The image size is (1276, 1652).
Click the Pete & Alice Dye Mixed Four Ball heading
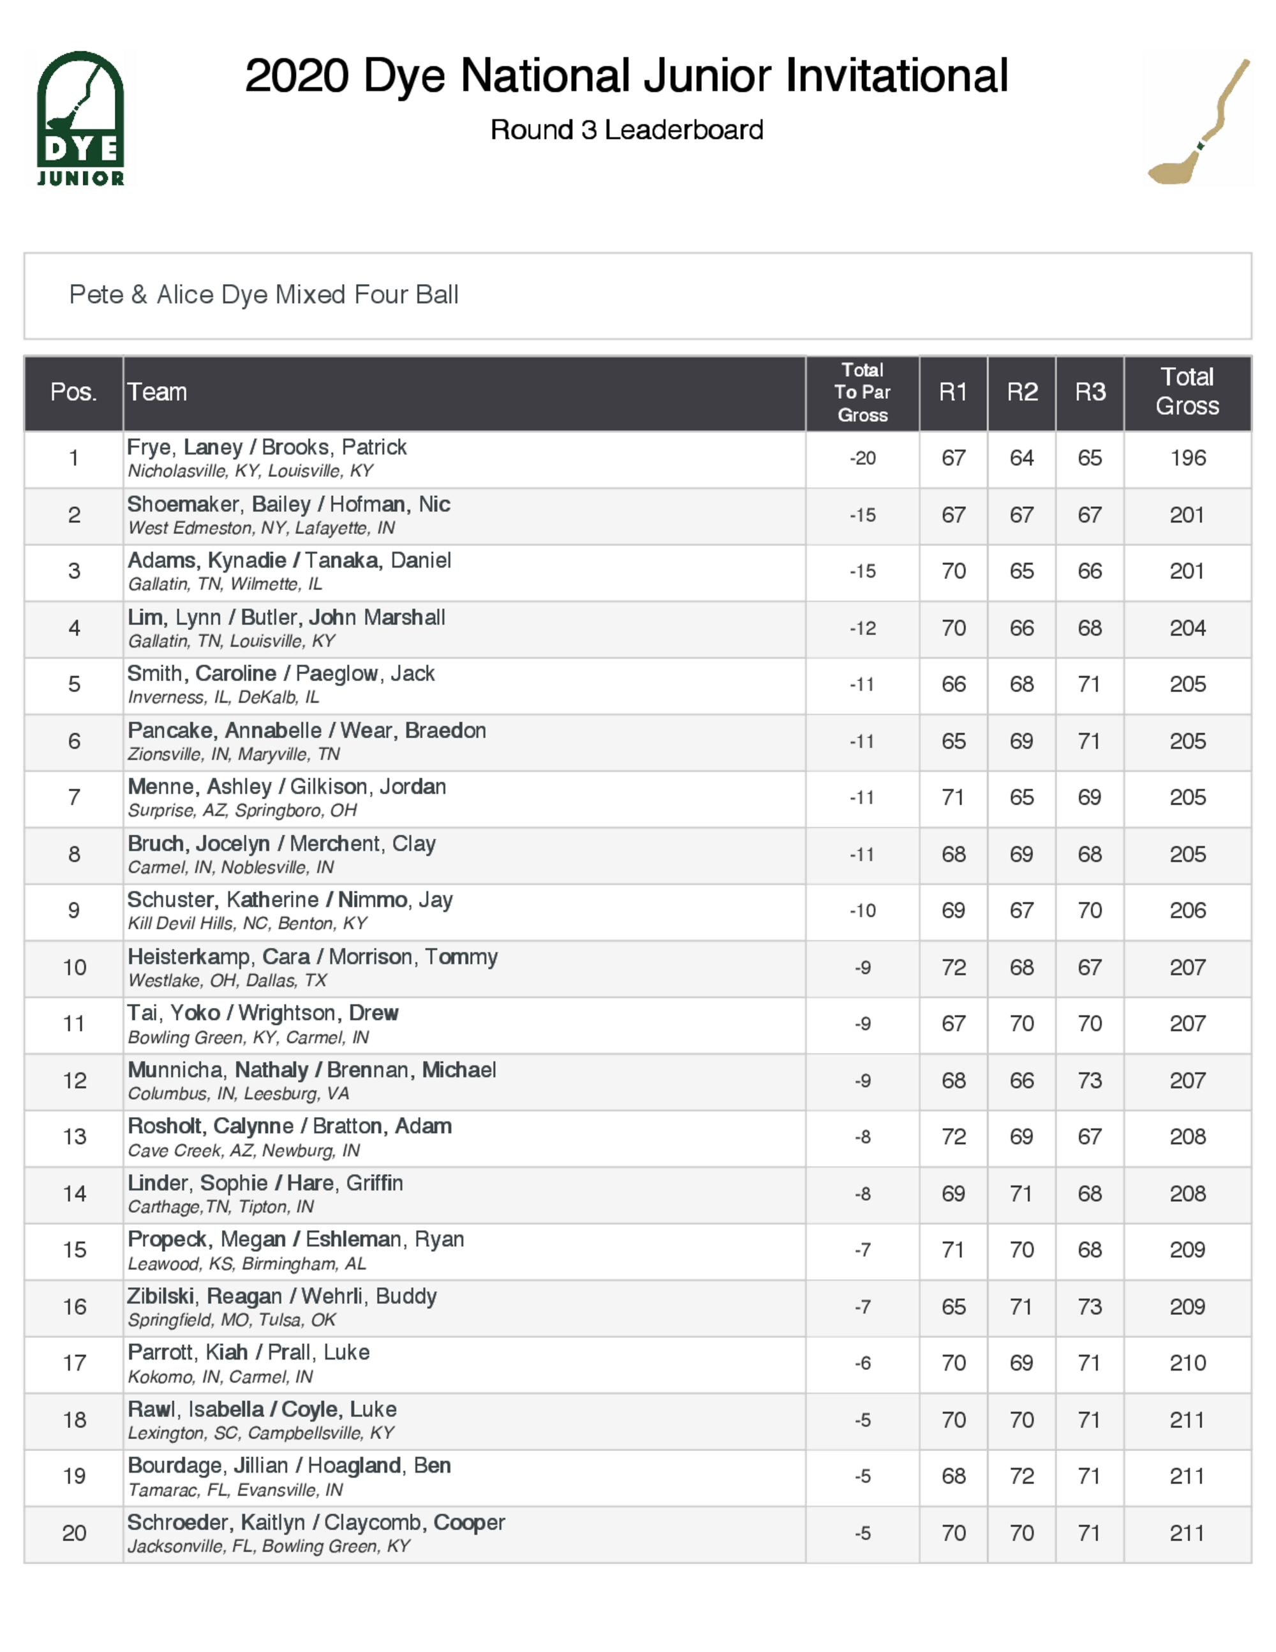(264, 294)
